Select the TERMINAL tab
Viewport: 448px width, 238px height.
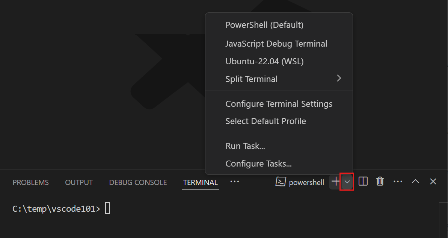click(x=200, y=182)
